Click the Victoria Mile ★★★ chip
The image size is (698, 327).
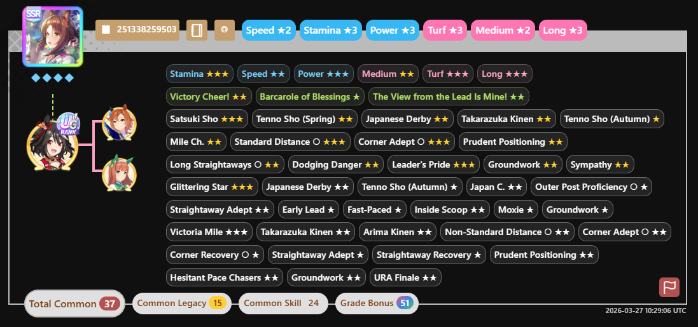click(x=209, y=232)
